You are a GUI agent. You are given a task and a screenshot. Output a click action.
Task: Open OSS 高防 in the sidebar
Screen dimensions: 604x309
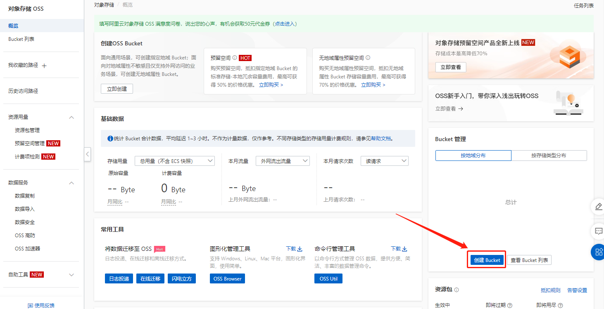(x=25, y=236)
